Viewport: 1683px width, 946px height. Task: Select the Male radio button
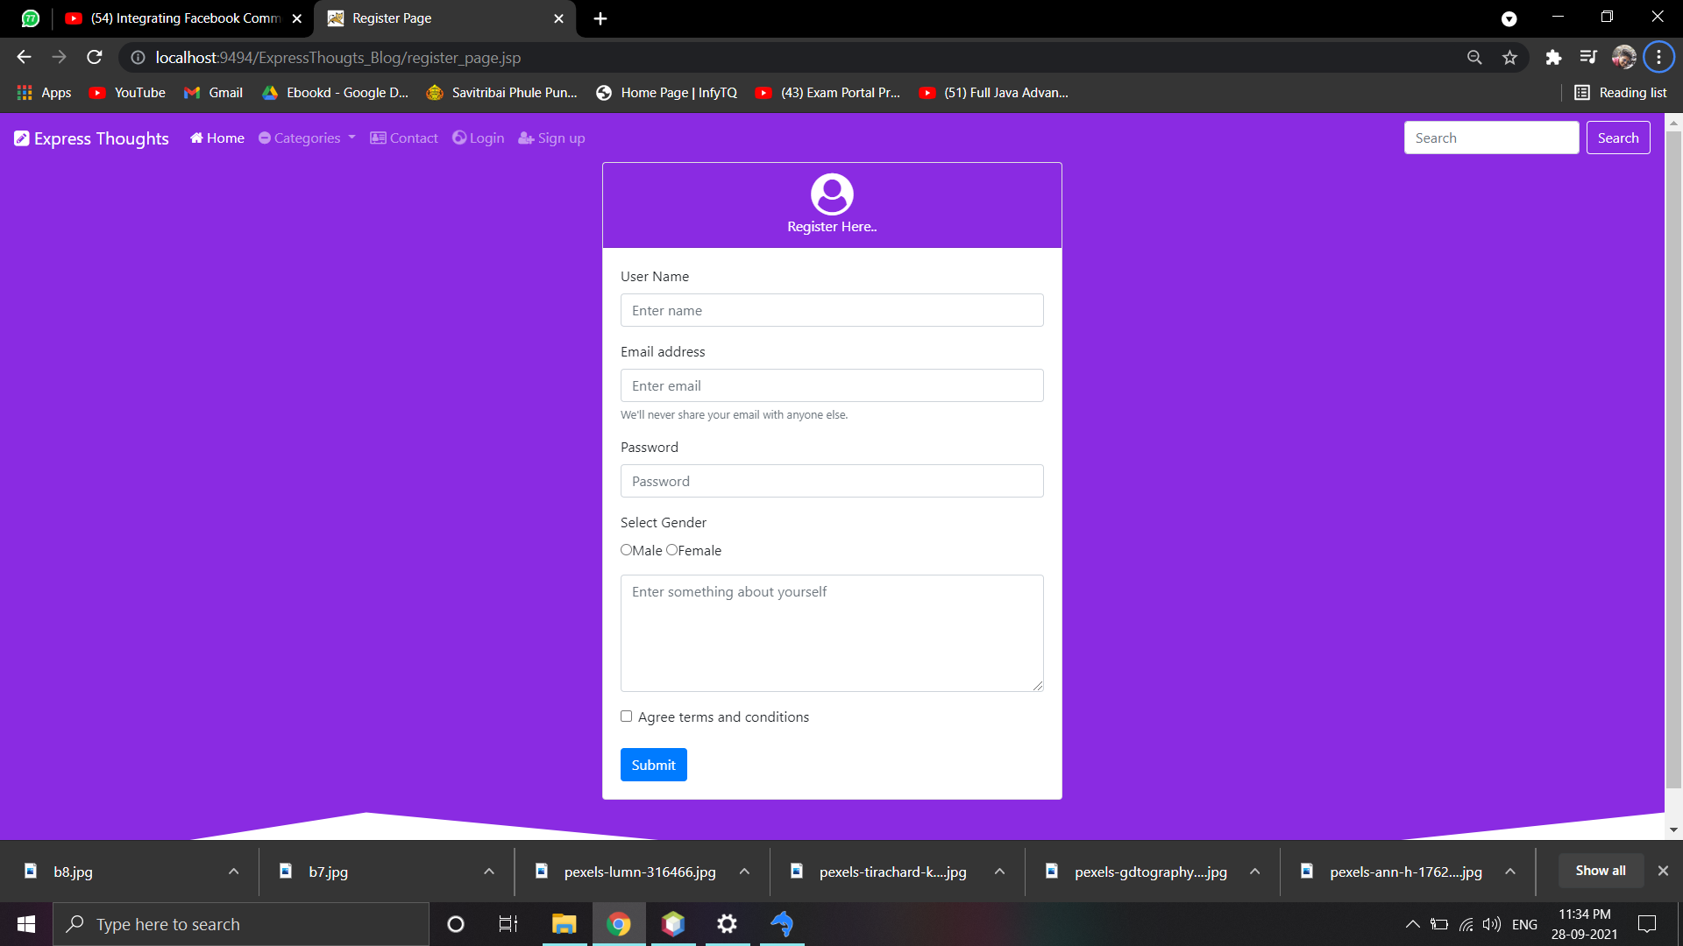tap(626, 550)
